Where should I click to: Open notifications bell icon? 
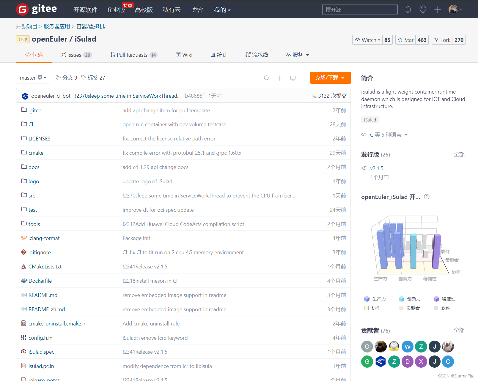[x=408, y=10]
